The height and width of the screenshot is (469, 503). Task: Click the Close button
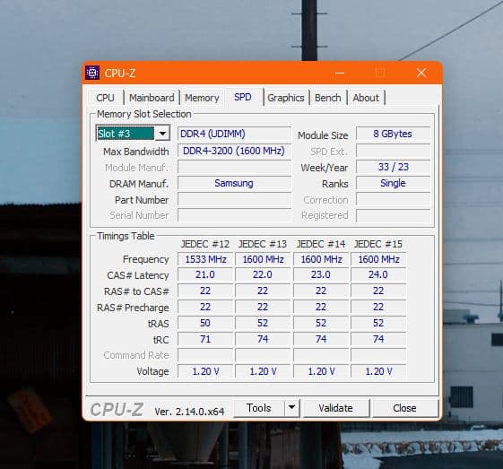click(404, 408)
